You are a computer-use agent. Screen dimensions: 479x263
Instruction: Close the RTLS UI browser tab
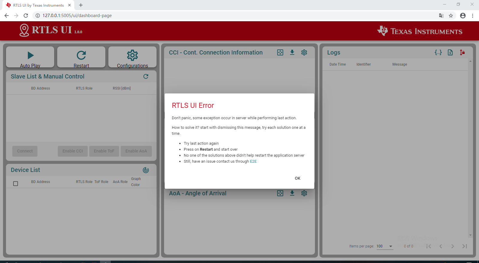point(69,5)
